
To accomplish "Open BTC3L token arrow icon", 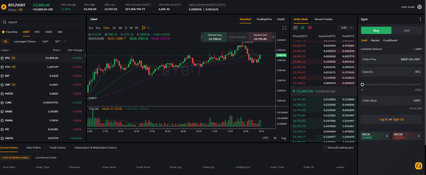I will (x=387, y=136).
